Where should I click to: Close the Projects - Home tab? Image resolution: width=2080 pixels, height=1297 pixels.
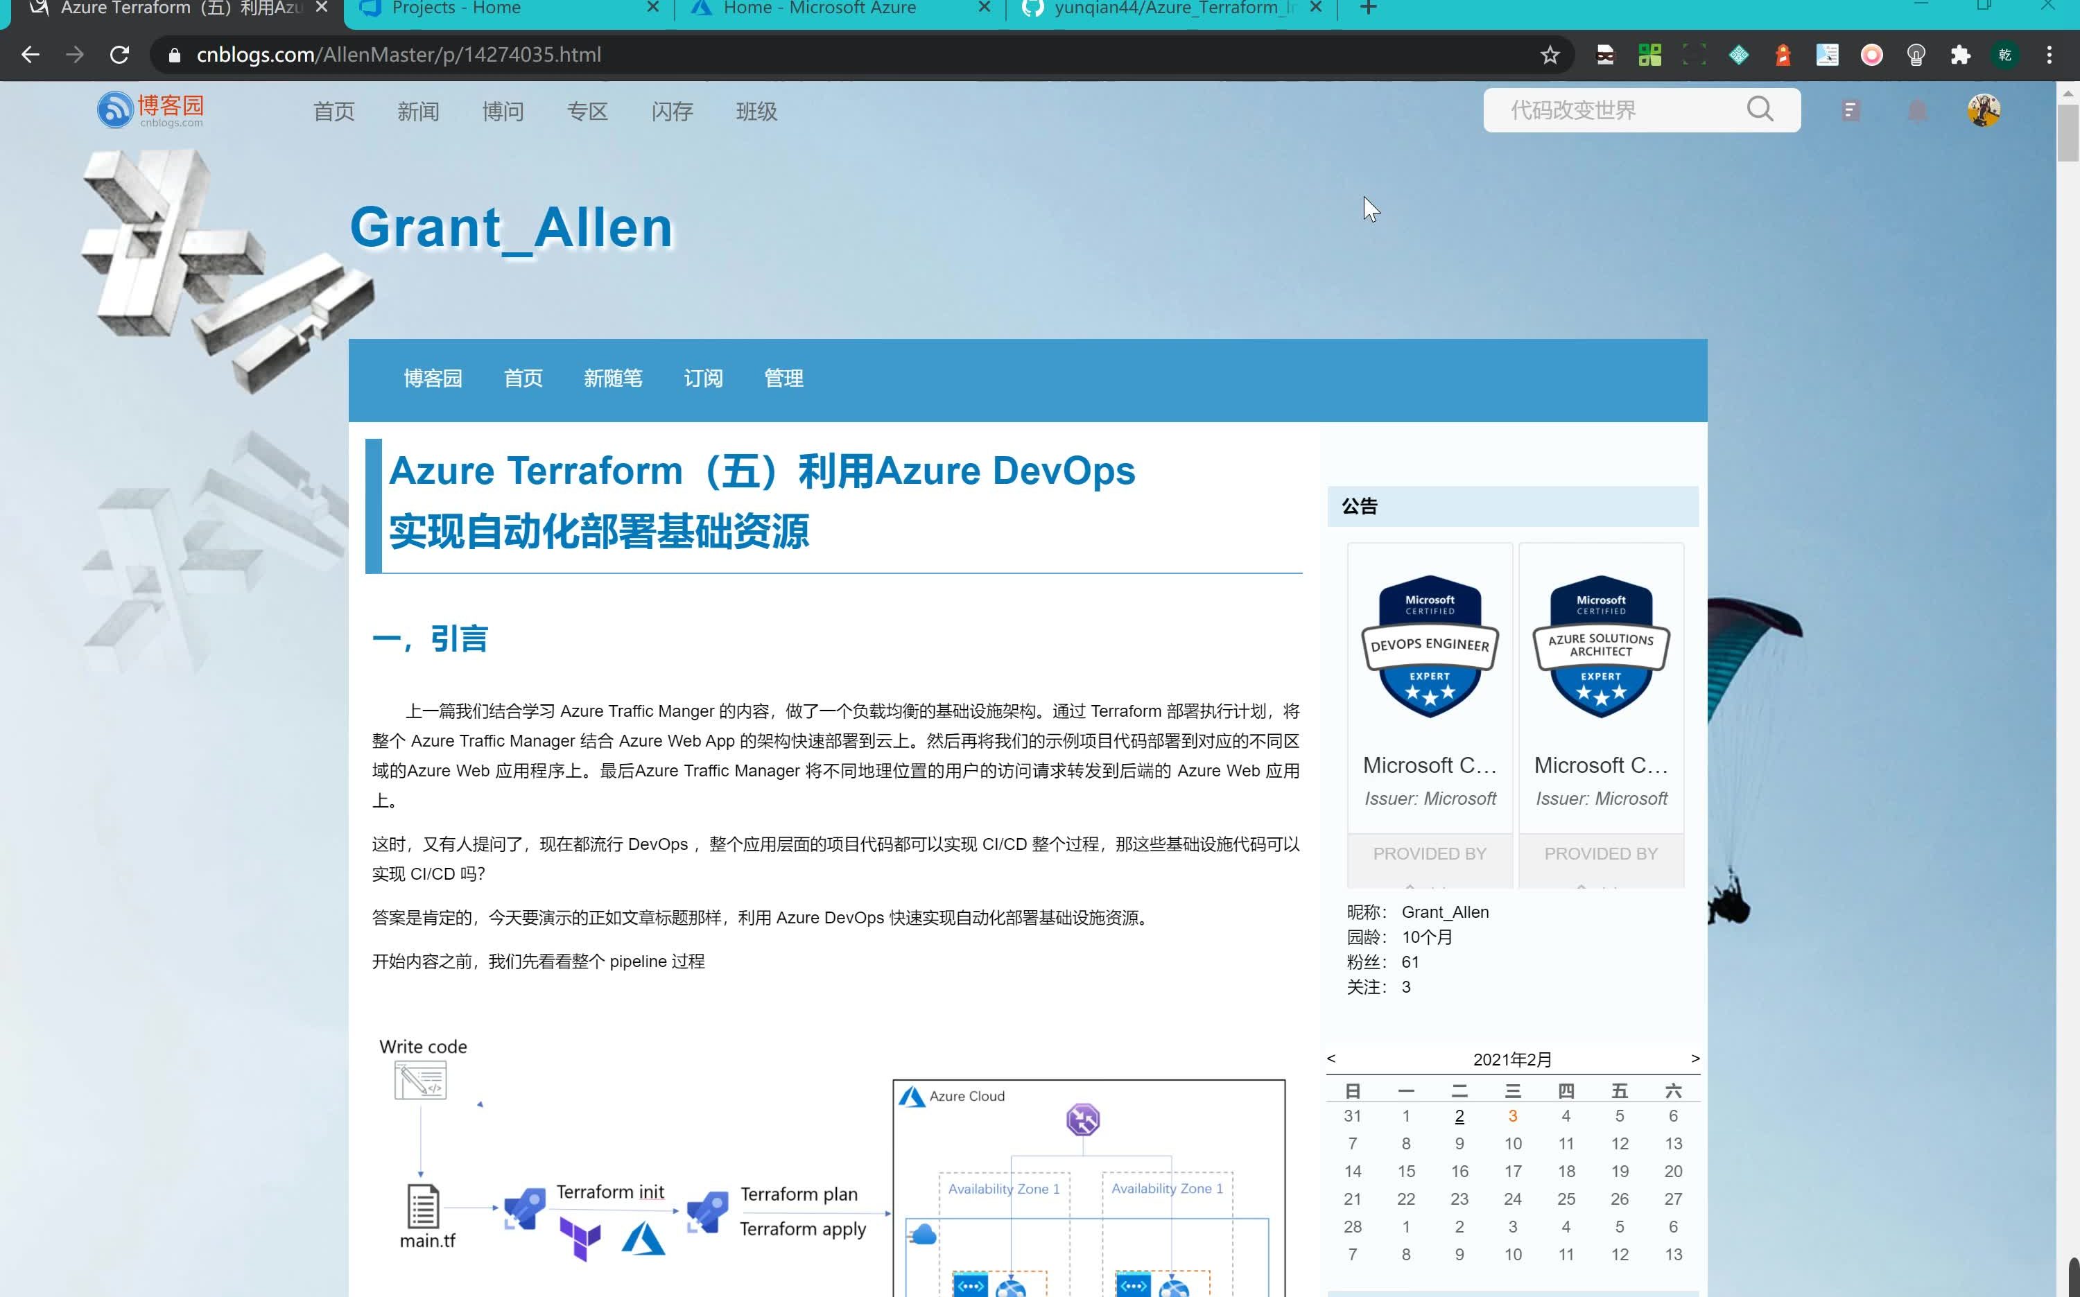[652, 8]
